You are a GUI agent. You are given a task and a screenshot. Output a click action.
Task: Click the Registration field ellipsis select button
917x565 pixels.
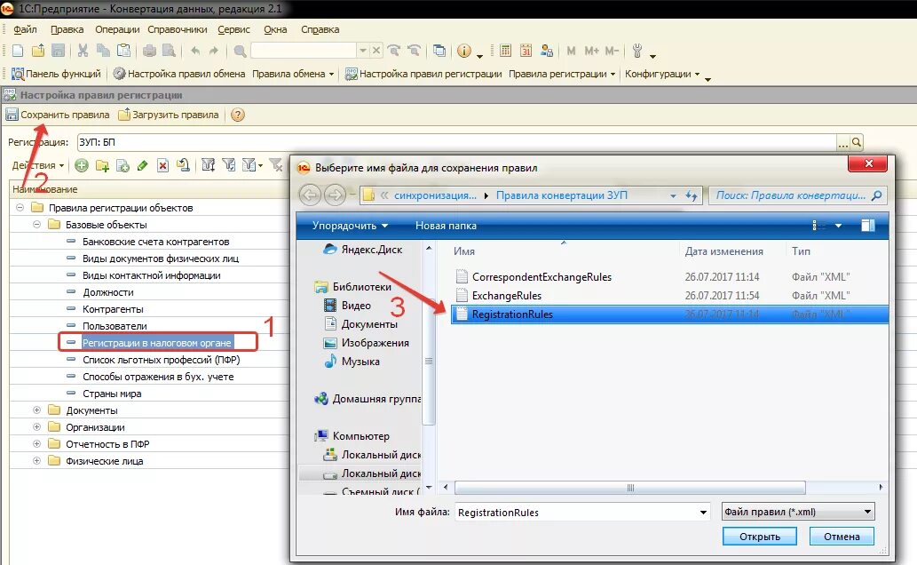pos(843,142)
